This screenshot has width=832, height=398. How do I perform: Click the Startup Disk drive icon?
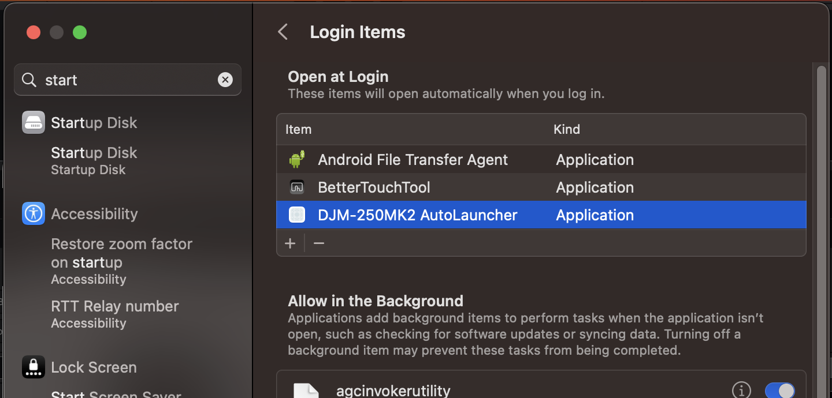(x=34, y=122)
